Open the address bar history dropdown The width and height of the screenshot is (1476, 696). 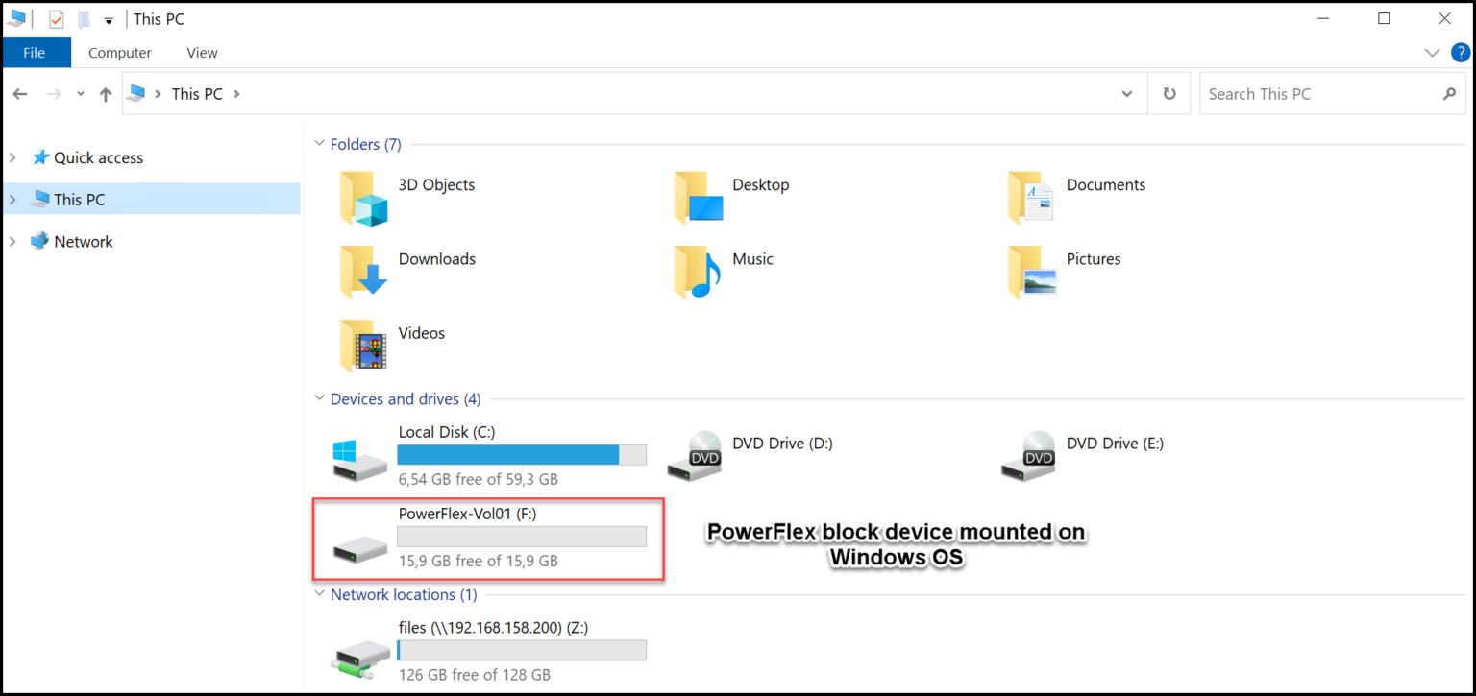click(x=1126, y=93)
